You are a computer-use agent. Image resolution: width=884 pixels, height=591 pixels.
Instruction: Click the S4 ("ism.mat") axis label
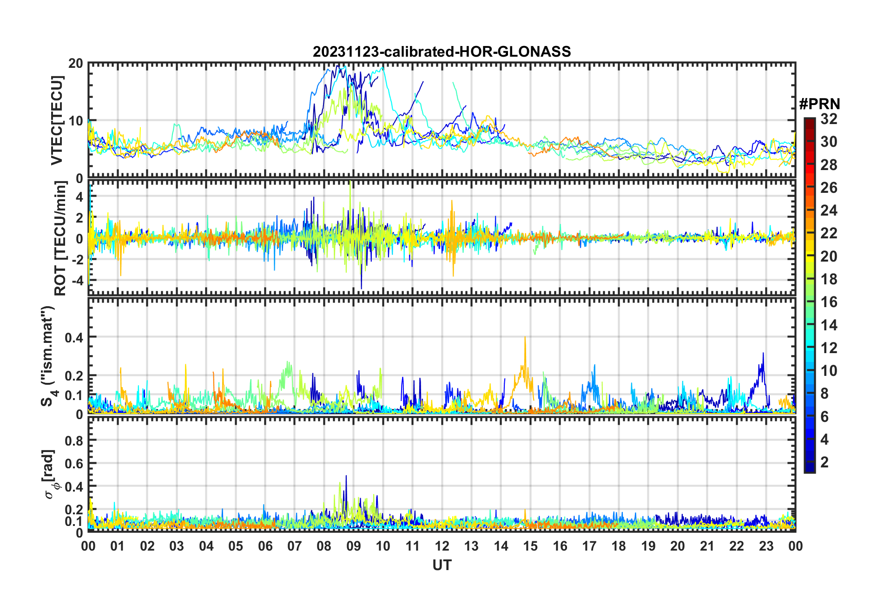coord(48,356)
